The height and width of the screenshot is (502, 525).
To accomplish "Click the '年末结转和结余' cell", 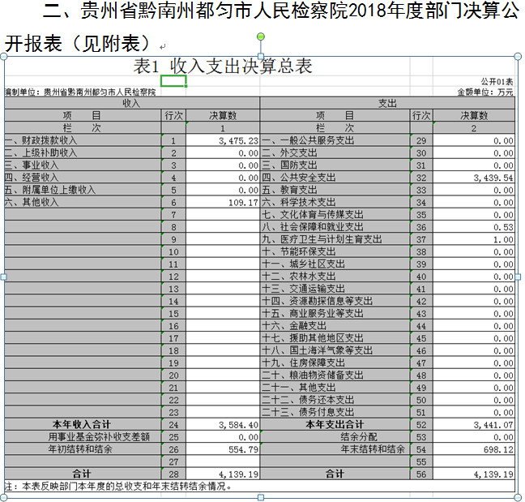I will 335,449.
